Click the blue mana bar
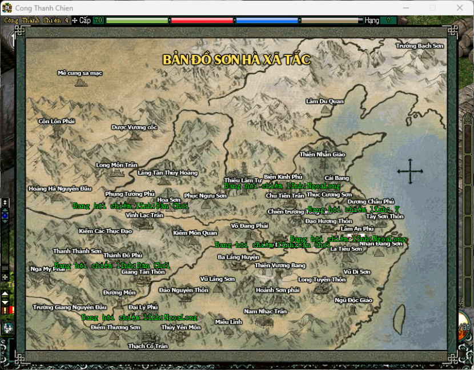474x370 pixels. (267, 21)
